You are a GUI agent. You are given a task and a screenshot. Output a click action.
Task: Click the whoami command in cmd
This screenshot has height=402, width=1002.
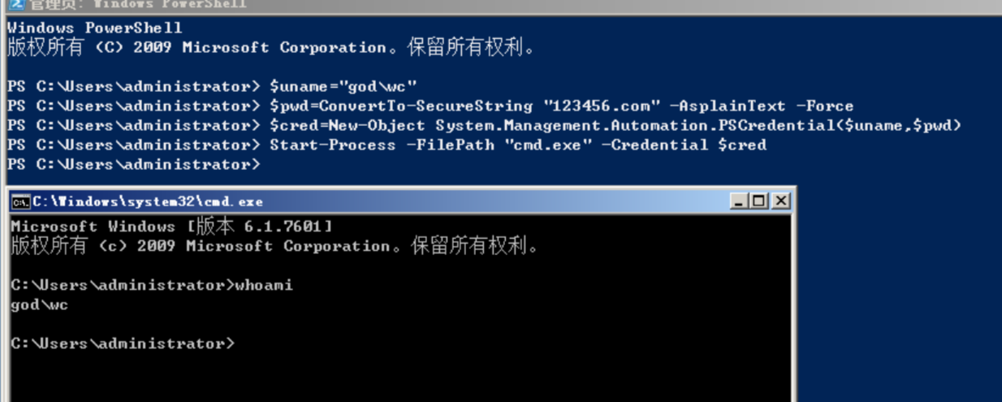pos(263,285)
